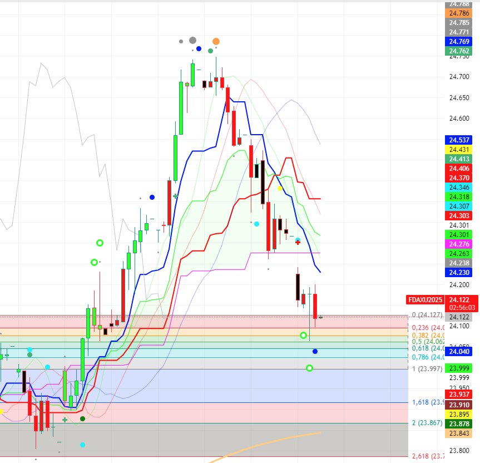The image size is (480, 463).
Task: Select the dark red 23.910 price label
Action: (459, 405)
